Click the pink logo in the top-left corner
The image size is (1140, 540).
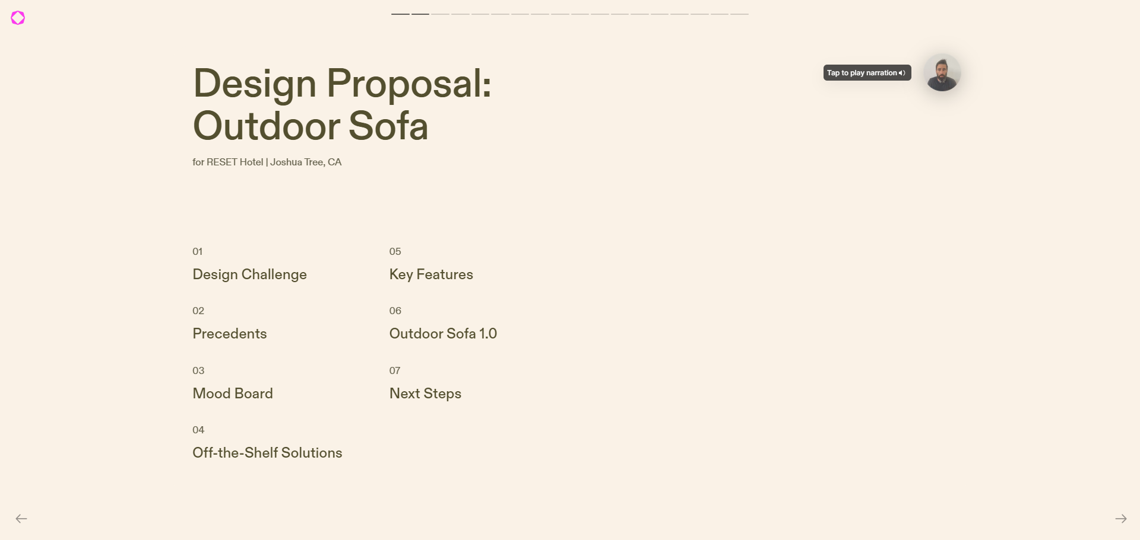17,18
